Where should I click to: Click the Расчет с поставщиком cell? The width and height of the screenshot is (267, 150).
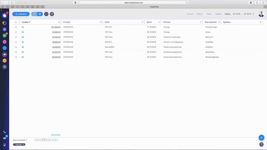coord(173,42)
